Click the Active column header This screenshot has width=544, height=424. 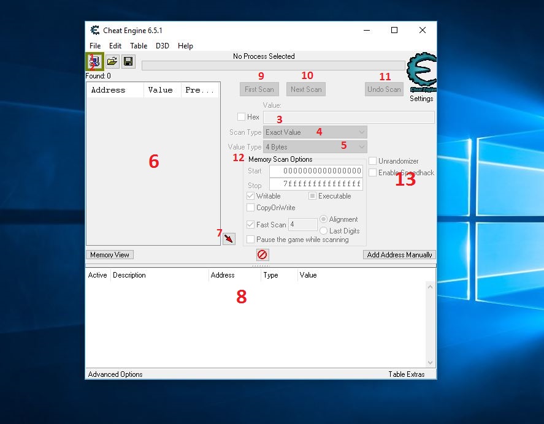coord(98,275)
